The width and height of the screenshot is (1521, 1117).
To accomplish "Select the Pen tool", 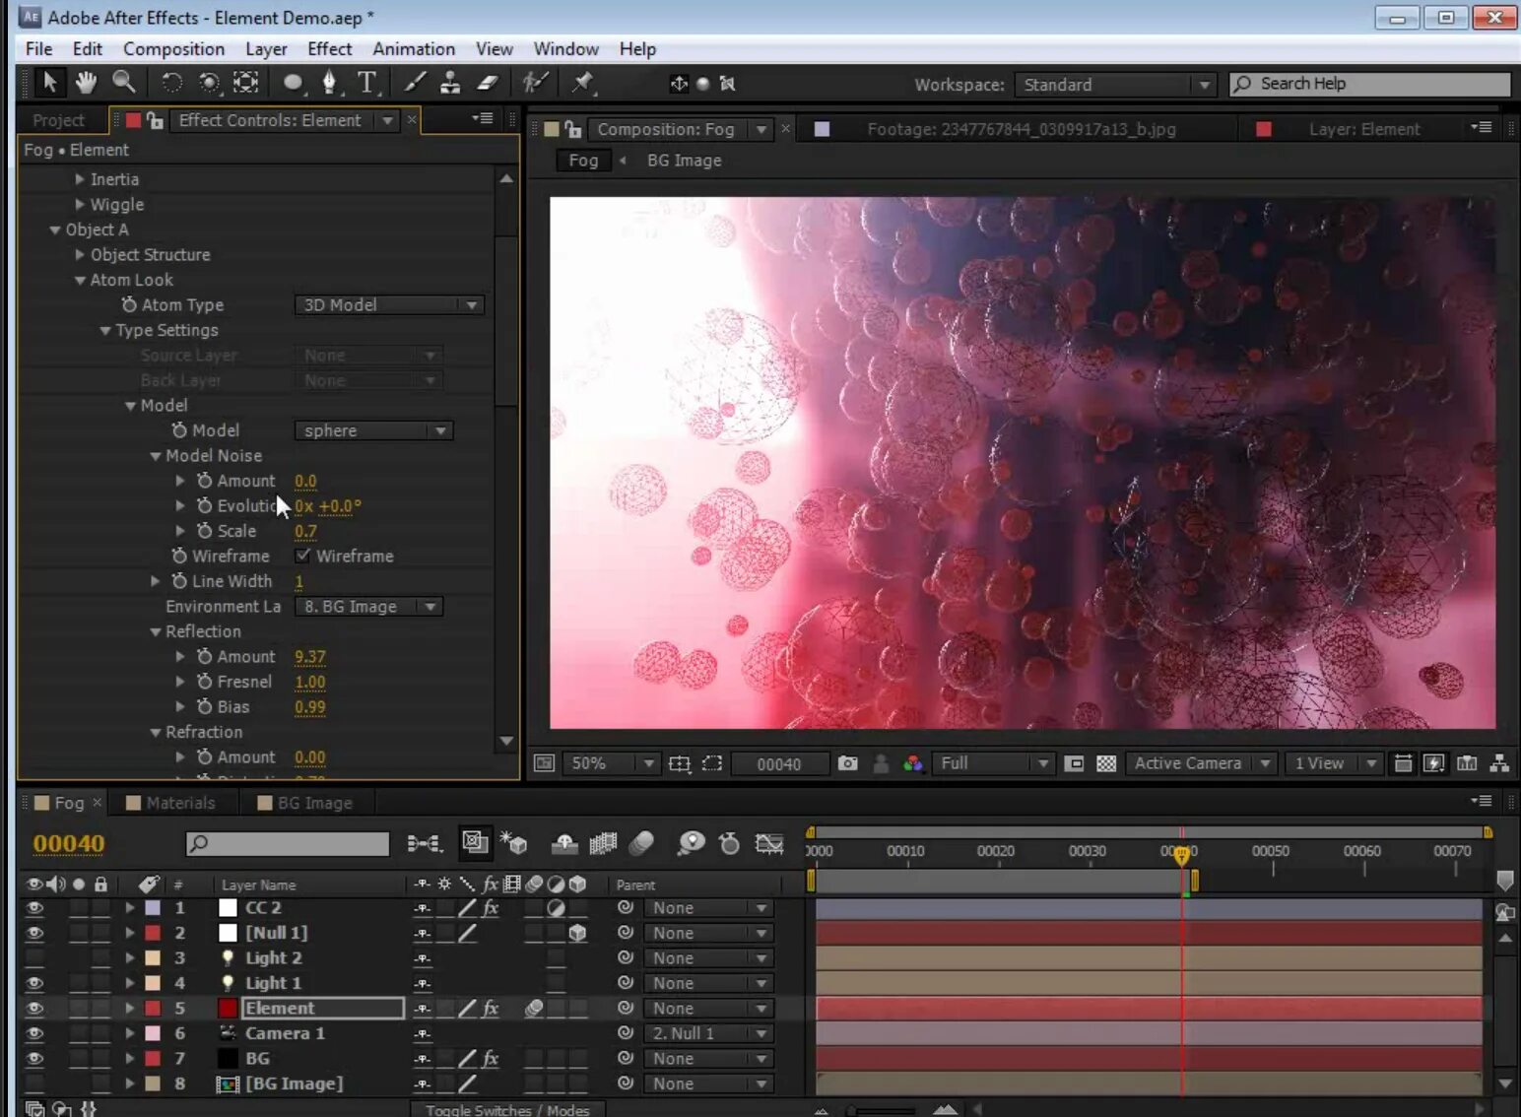I will coord(329,83).
